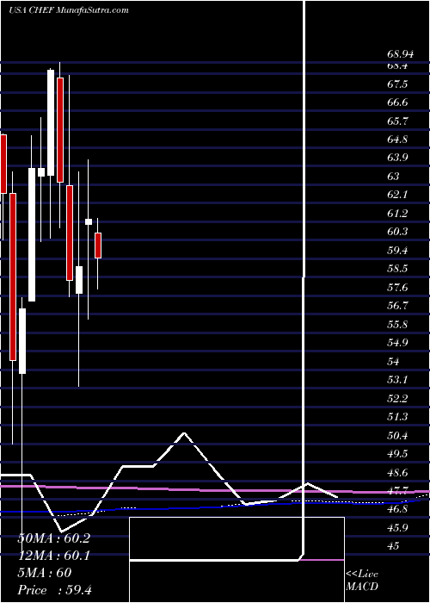The image size is (430, 603).
Task: Click the 65.7 axis value
Action: [x=397, y=121]
